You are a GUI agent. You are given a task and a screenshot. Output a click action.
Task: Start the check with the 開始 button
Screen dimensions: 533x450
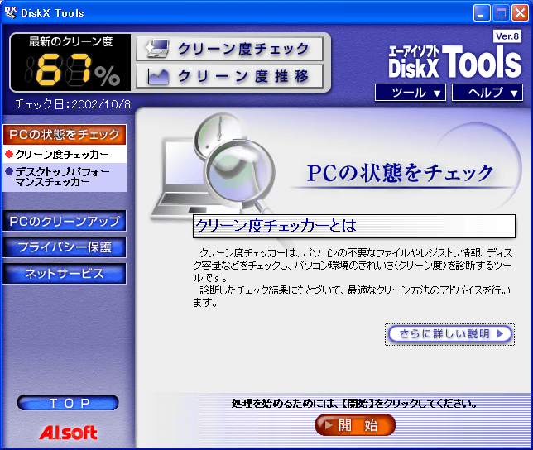pos(355,425)
